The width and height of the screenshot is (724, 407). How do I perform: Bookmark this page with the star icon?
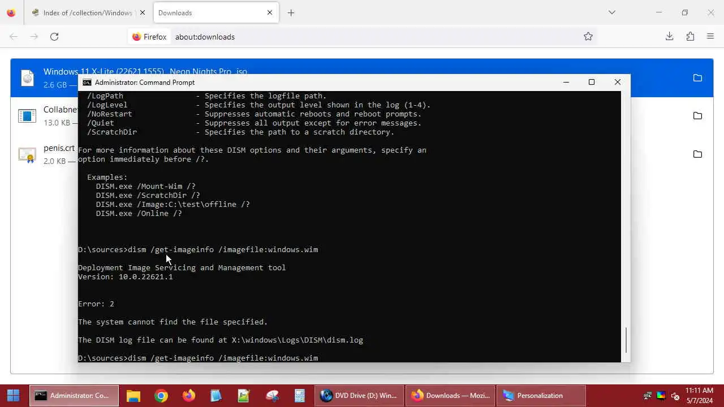tap(588, 37)
